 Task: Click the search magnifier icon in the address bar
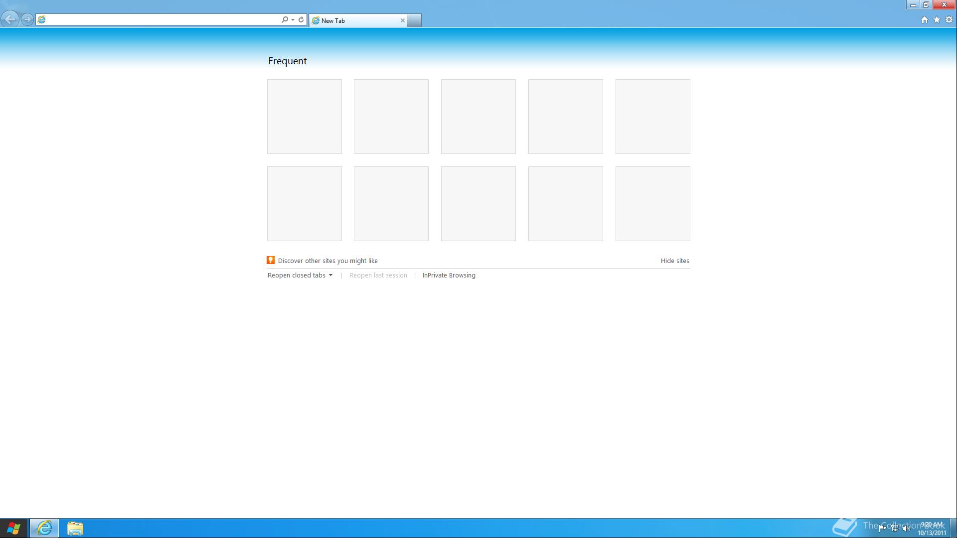pos(285,20)
